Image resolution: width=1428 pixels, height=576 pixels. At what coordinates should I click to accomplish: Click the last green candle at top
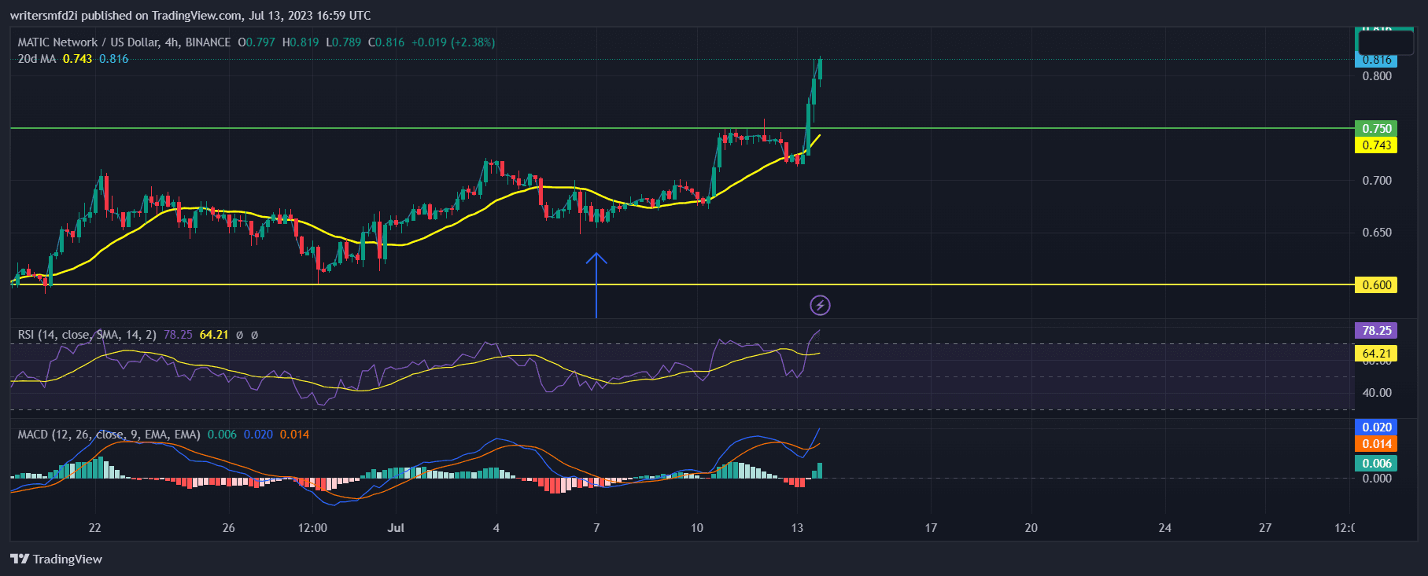820,69
